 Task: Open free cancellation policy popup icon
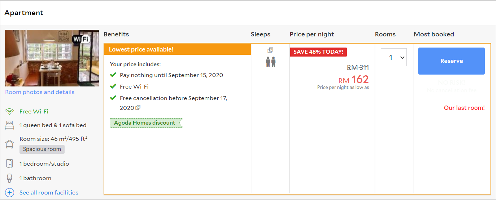138,108
